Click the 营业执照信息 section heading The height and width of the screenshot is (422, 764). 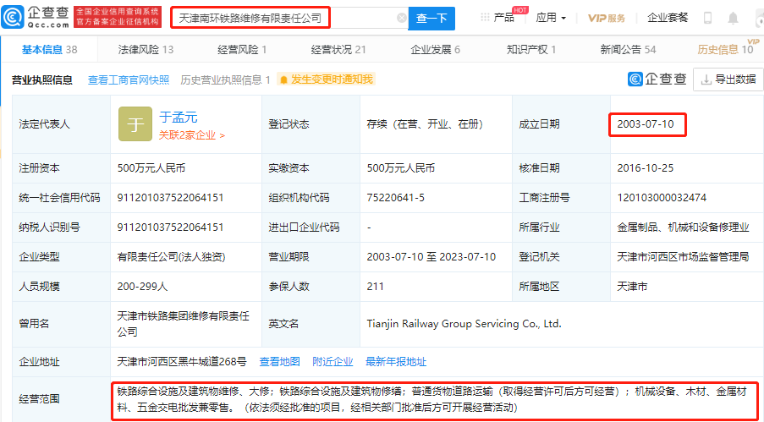pos(42,79)
